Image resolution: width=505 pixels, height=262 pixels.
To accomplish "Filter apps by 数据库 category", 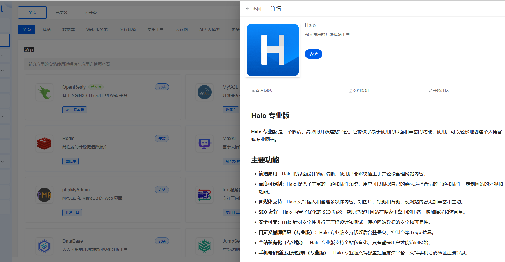I will coord(68,29).
